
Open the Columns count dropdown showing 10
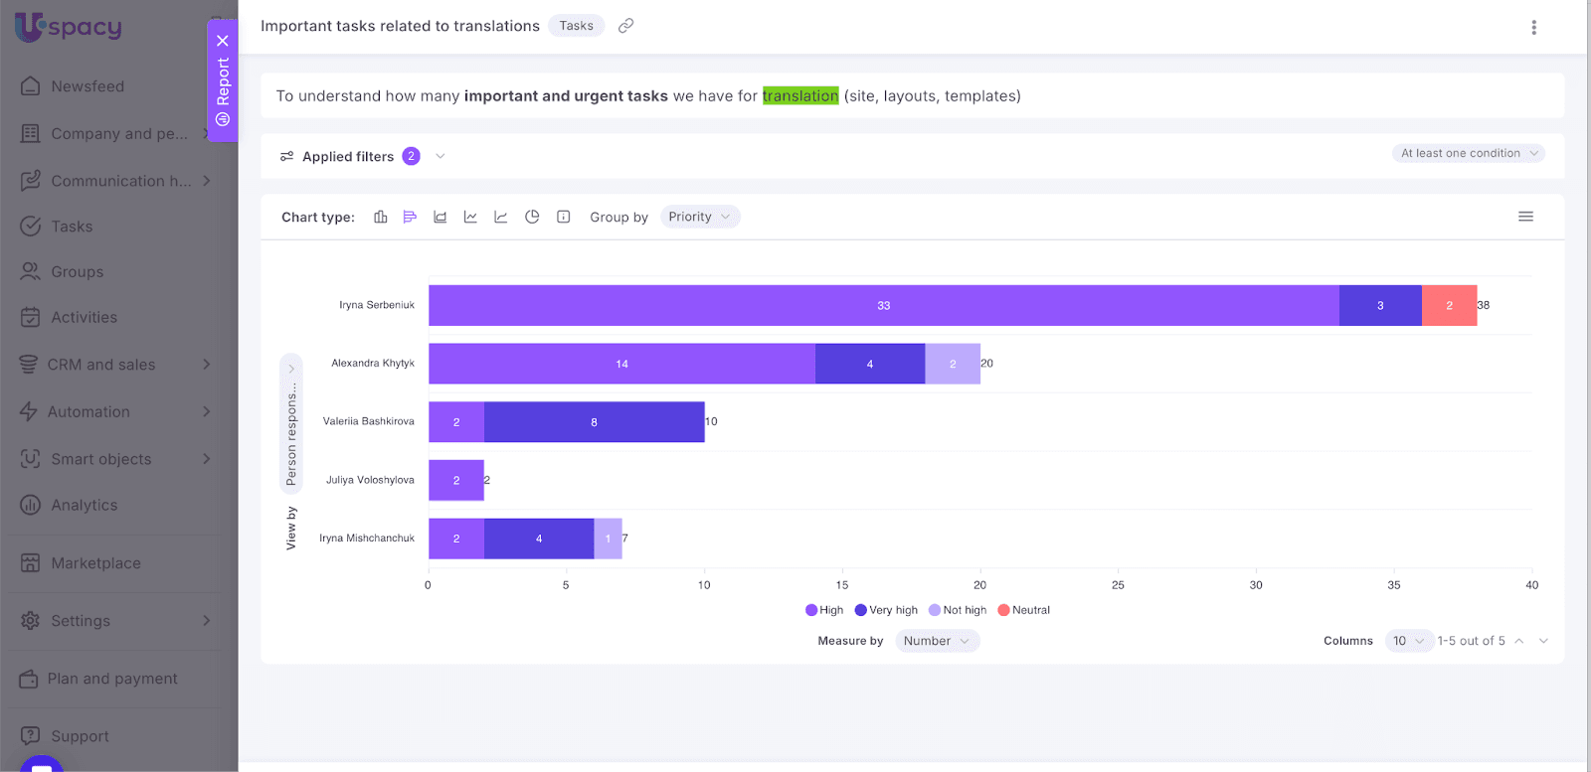pyautogui.click(x=1408, y=641)
